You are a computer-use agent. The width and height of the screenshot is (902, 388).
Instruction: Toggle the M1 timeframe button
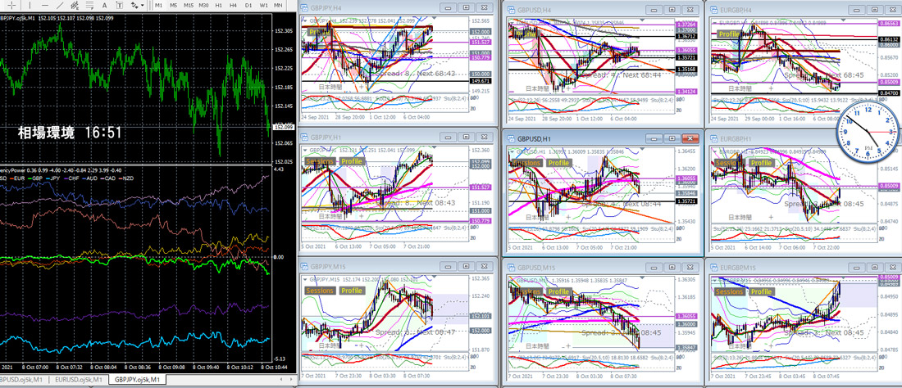click(x=159, y=5)
